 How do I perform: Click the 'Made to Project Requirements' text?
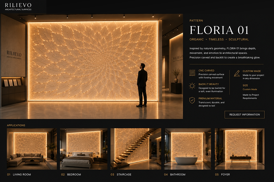[x=251, y=96]
